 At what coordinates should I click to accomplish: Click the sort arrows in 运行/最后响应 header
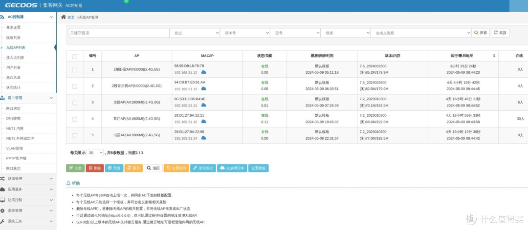[494, 56]
